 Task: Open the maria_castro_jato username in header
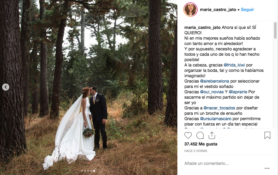click(218, 10)
